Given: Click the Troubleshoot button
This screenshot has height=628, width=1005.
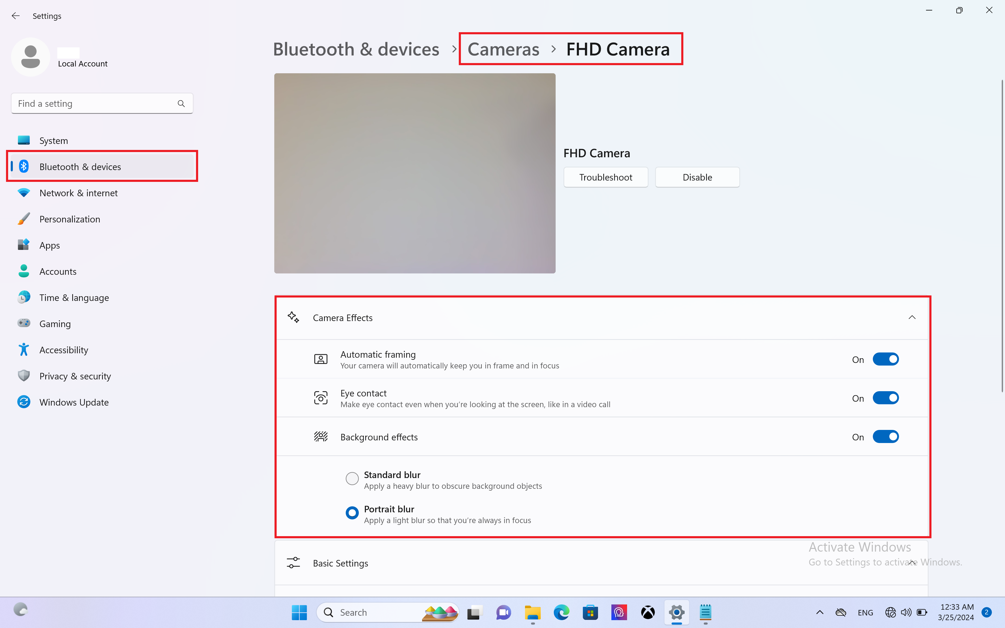Looking at the screenshot, I should 606,177.
